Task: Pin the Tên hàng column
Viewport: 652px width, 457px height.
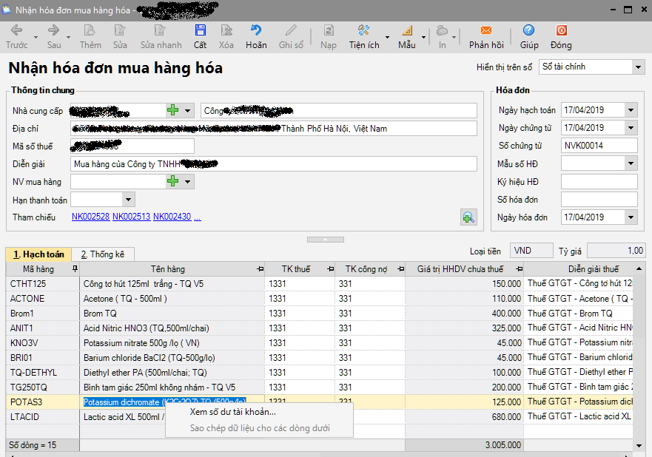Action: pos(258,269)
